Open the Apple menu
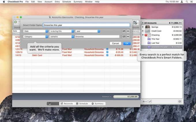 click(x=4, y=2)
